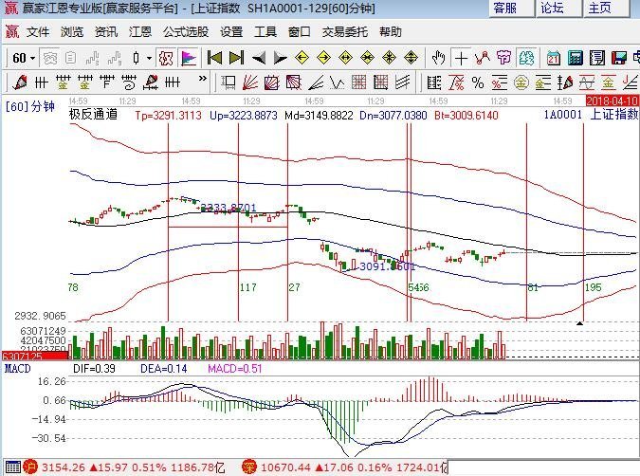Viewport: 640px width, 476px height.
Task: Click the 客服 button
Action: point(511,9)
